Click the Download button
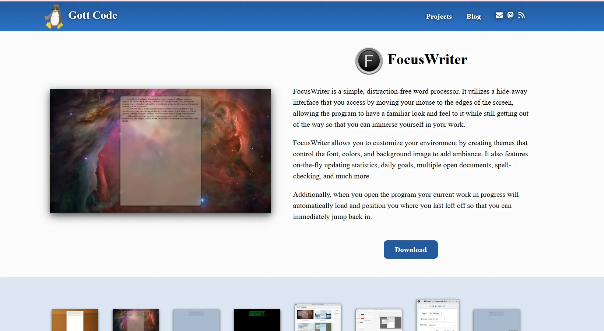 click(x=411, y=250)
